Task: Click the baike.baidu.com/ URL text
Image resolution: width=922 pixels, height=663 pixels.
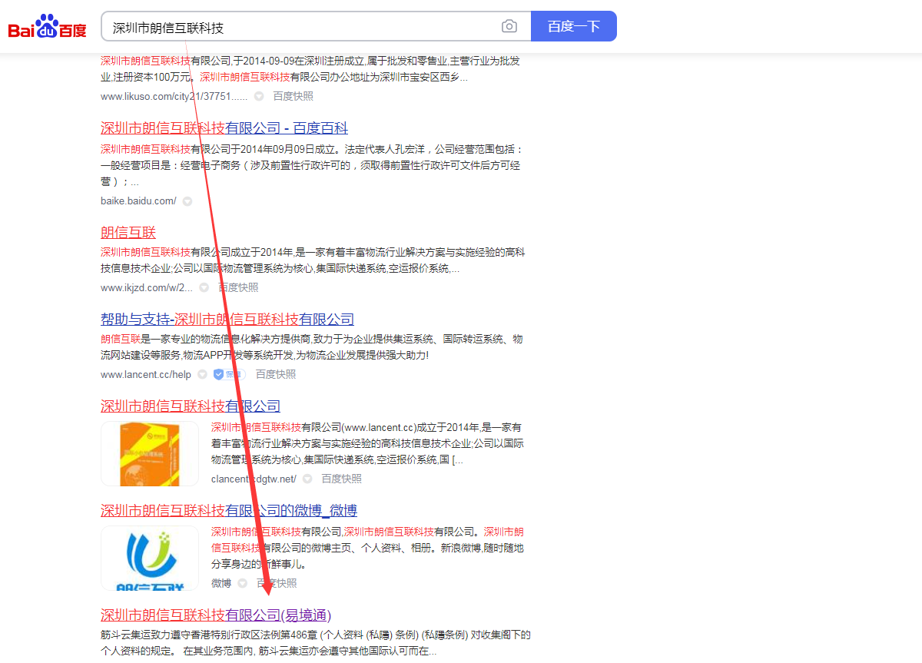Action: coord(138,201)
